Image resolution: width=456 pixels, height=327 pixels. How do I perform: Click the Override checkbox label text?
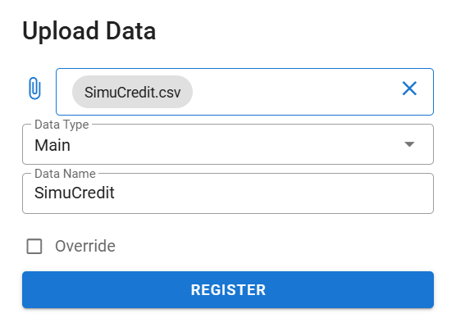(x=85, y=246)
